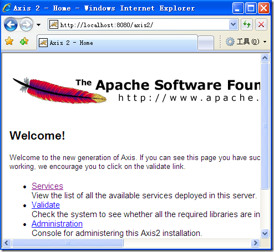The image size is (274, 252).
Task: Click the vertical scrollbar thumb
Action: coord(265,126)
